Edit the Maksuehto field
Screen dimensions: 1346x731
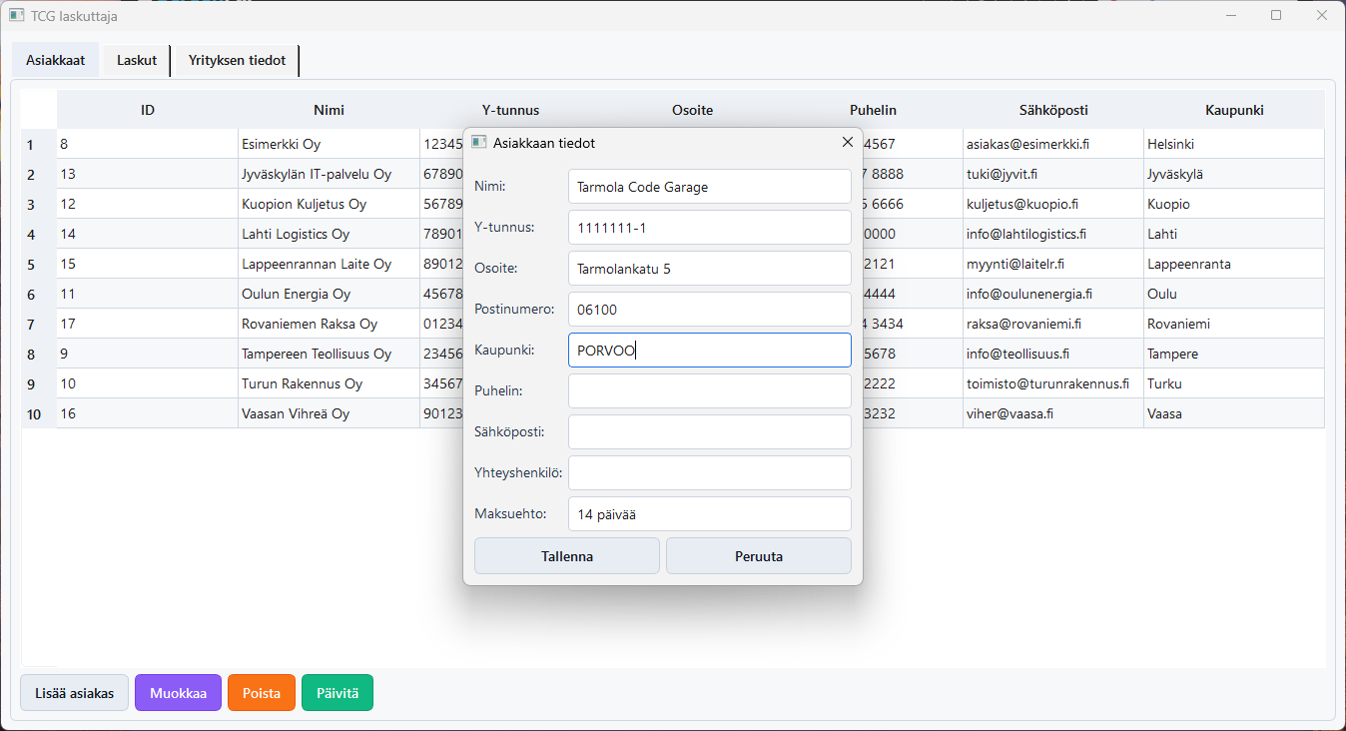pos(709,514)
